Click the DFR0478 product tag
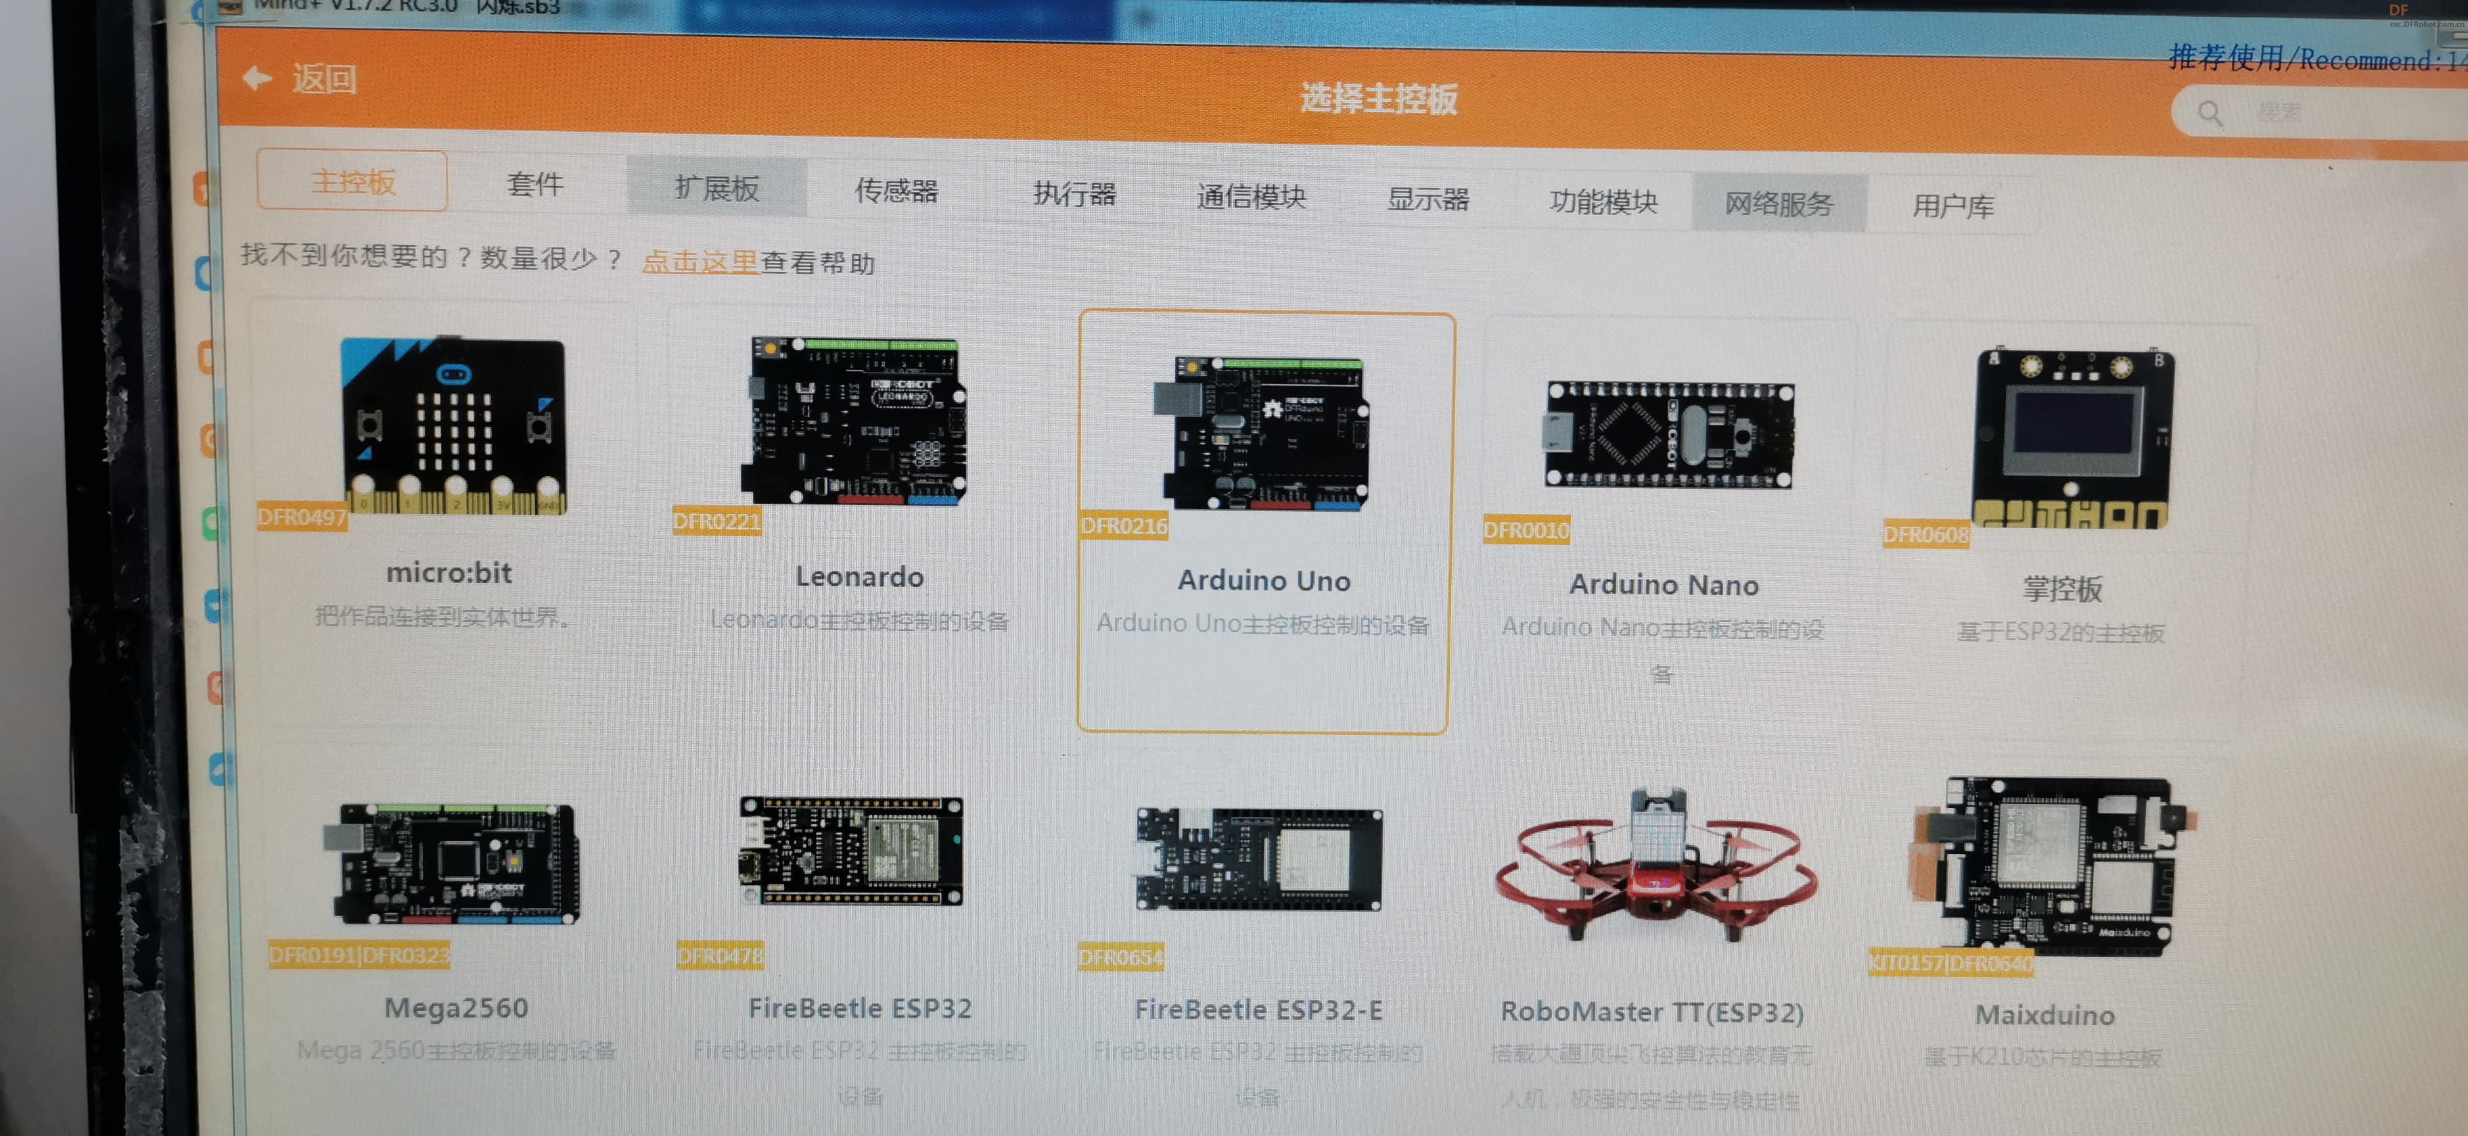2468x1136 pixels. pyautogui.click(x=721, y=956)
